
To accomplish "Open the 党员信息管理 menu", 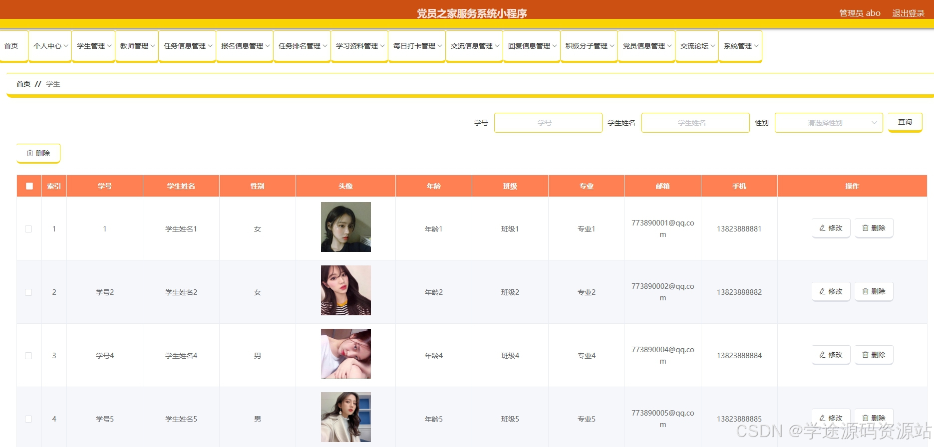I will coord(646,46).
